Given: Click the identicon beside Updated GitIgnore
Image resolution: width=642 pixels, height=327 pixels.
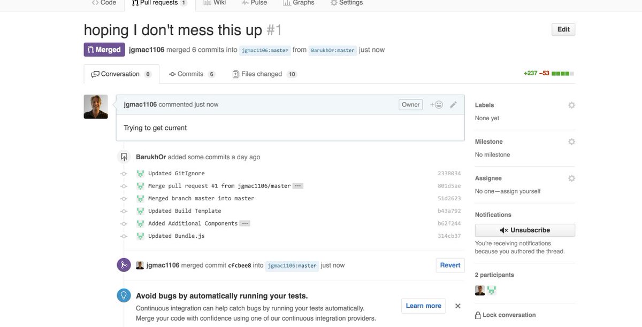Looking at the screenshot, I should [140, 174].
